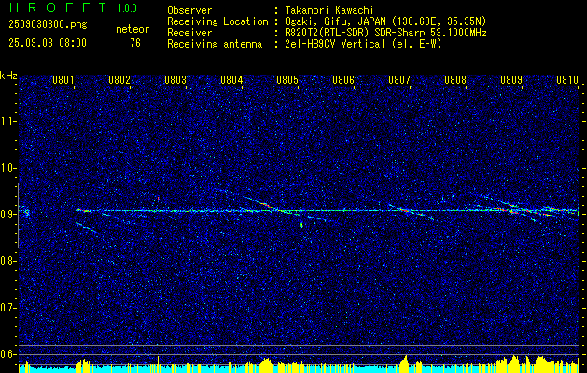Click time marker 0801
The height and width of the screenshot is (373, 587).
tap(63, 79)
